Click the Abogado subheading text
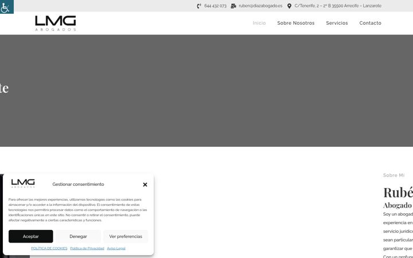This screenshot has height=258, width=413. (398, 205)
